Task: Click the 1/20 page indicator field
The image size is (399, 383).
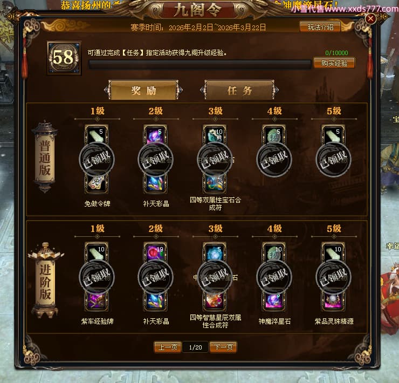Action: 195,347
